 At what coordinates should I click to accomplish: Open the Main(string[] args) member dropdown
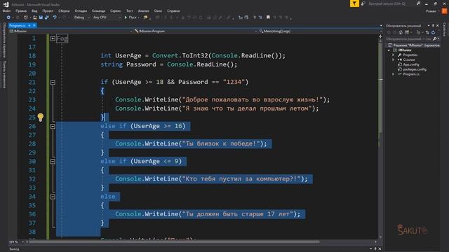[x=320, y=31]
